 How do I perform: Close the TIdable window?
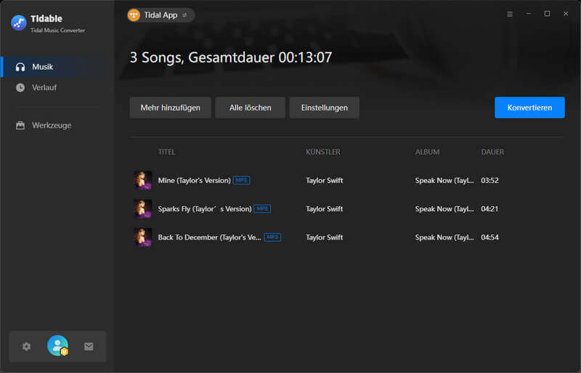(x=566, y=14)
